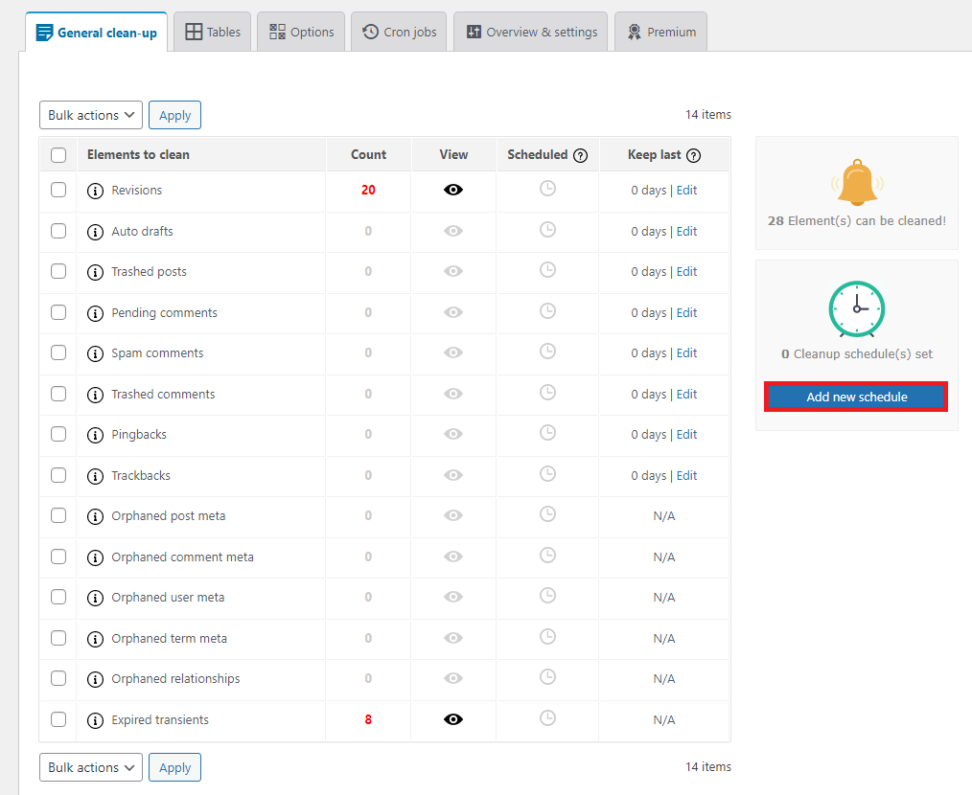This screenshot has width=972, height=795.
Task: Open the top Bulk actions dropdown
Action: 90,114
